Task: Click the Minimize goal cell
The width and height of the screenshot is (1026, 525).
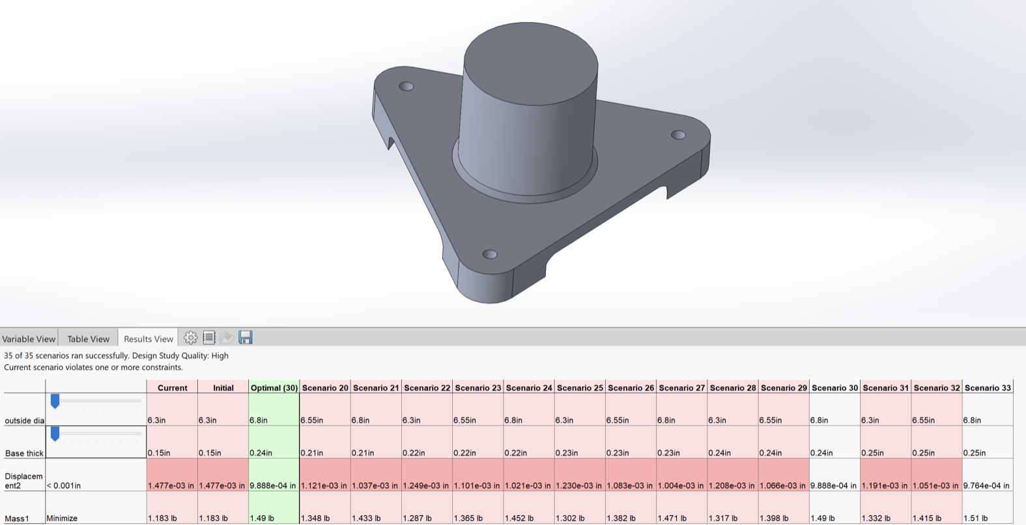Action: (96, 507)
